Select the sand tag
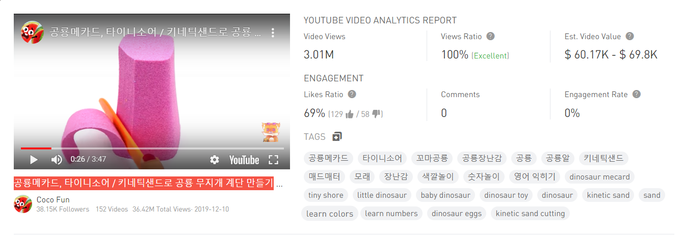 [651, 195]
